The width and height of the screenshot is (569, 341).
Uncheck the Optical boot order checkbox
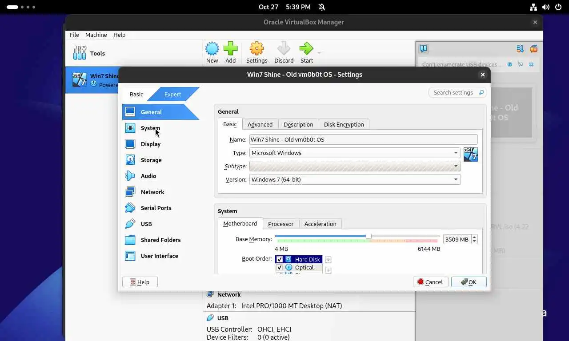point(279,267)
